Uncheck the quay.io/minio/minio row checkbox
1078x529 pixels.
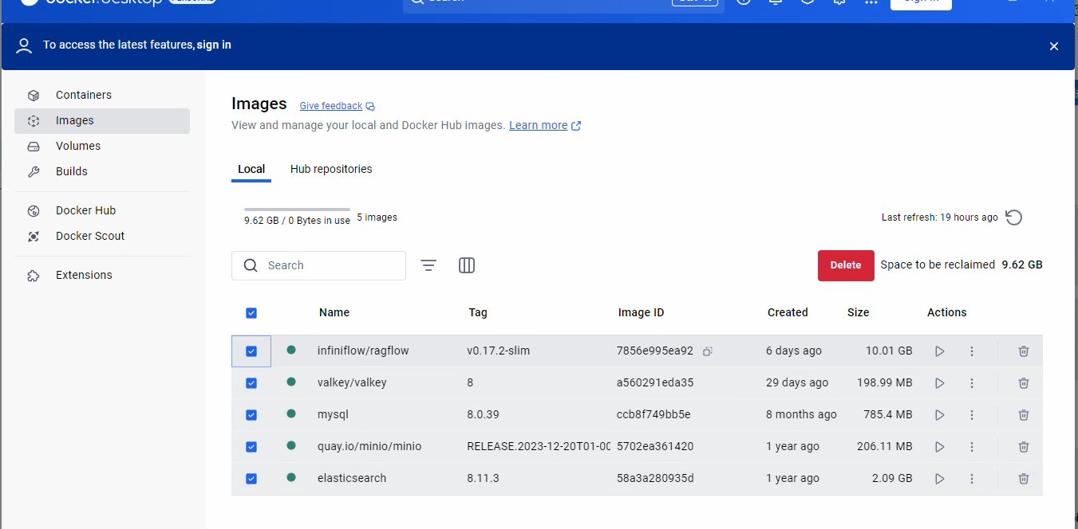[251, 447]
